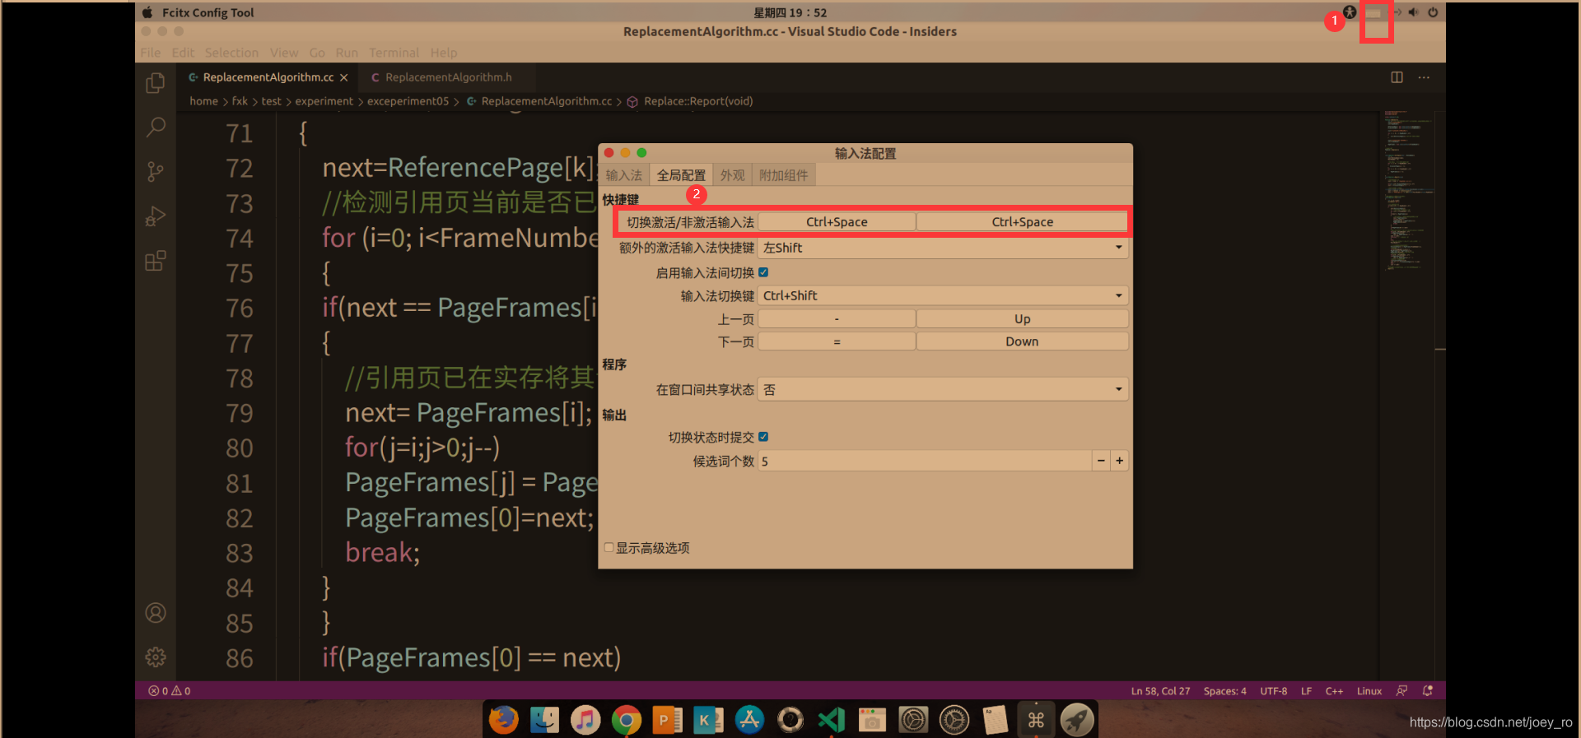The height and width of the screenshot is (738, 1581).
Task: Open the Run and Debug view
Action: click(156, 216)
